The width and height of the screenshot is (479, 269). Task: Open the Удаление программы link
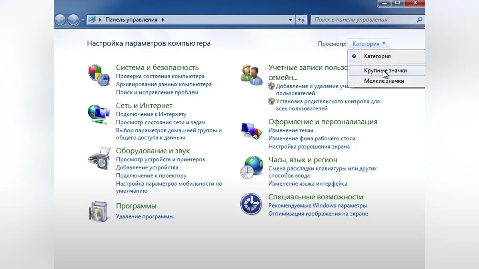coord(144,216)
